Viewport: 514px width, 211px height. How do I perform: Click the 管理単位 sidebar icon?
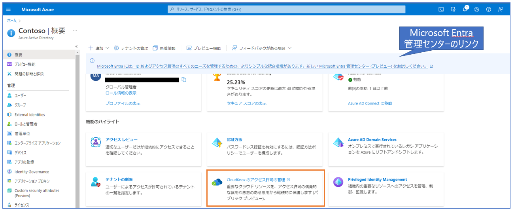(9, 133)
